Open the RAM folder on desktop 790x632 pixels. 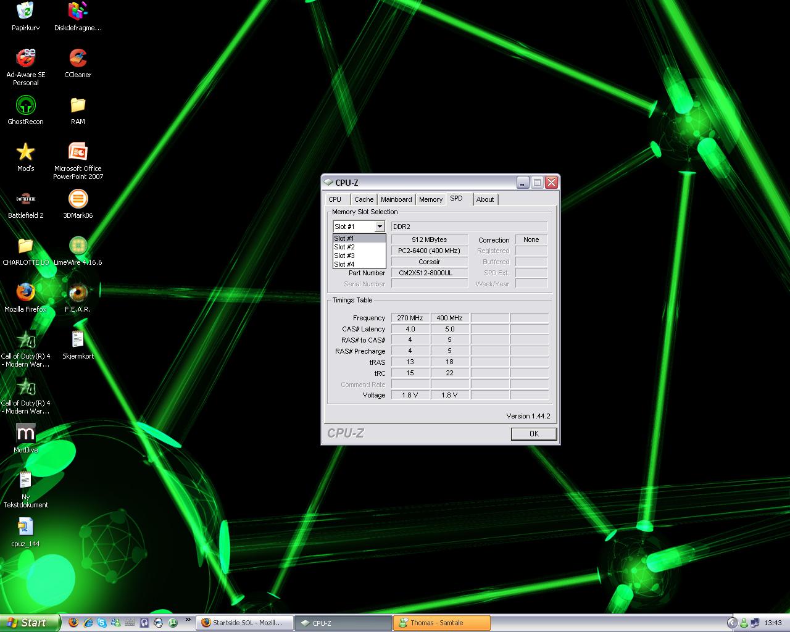pyautogui.click(x=78, y=110)
